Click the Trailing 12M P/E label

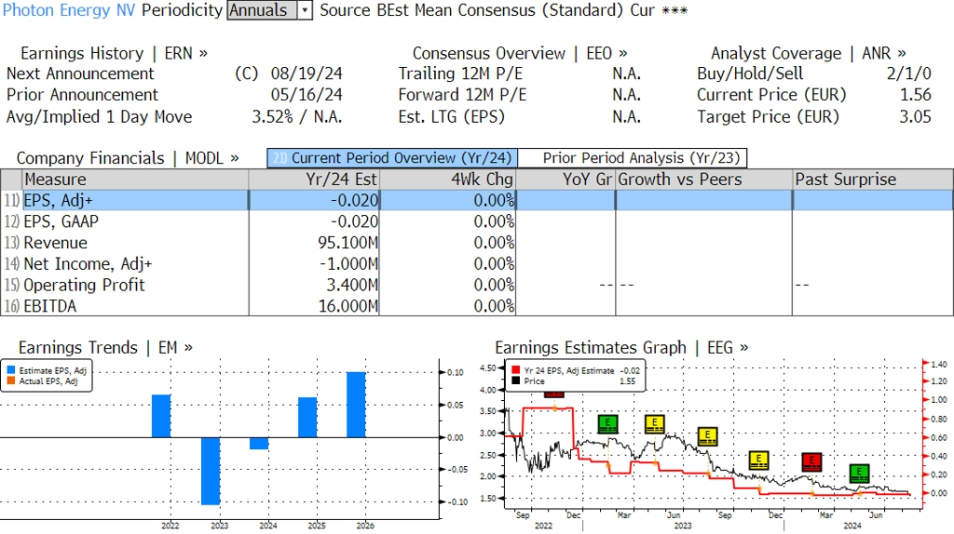[x=460, y=73]
